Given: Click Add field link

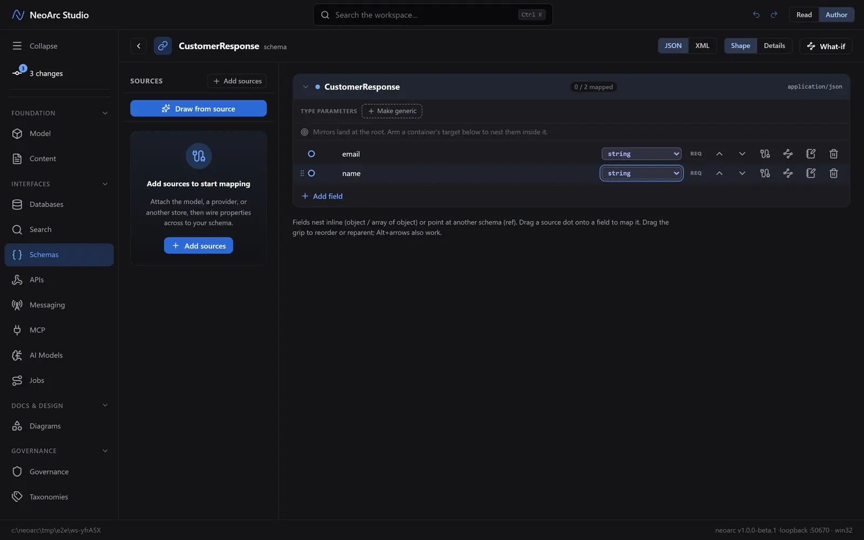Looking at the screenshot, I should (x=322, y=196).
